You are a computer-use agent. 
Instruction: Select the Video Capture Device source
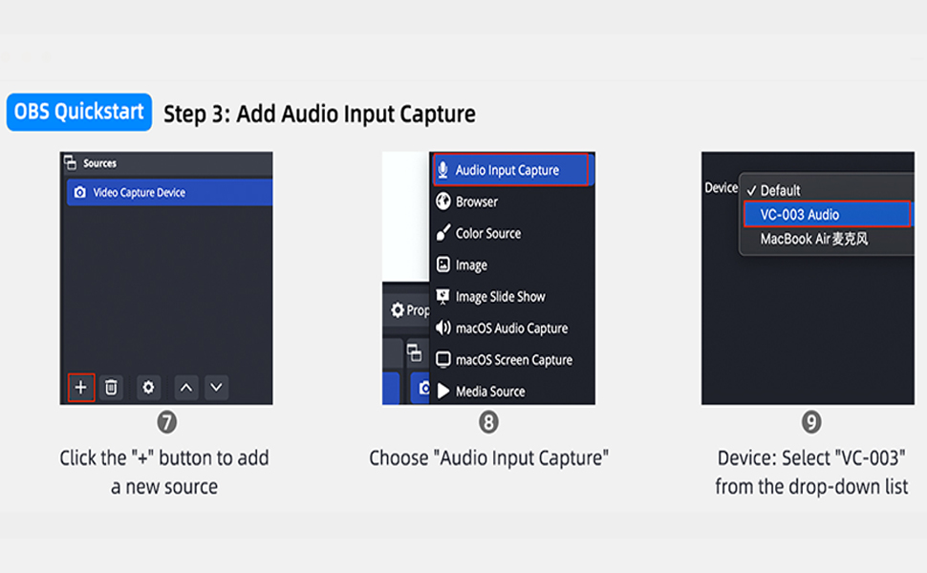[x=170, y=193]
